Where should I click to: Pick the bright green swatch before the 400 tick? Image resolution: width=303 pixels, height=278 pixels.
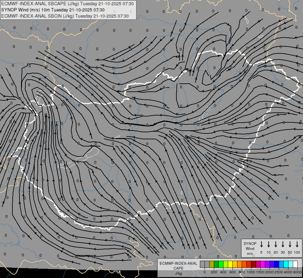(x=221, y=264)
